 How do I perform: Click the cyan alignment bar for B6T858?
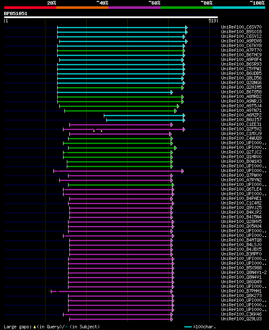tap(115, 93)
